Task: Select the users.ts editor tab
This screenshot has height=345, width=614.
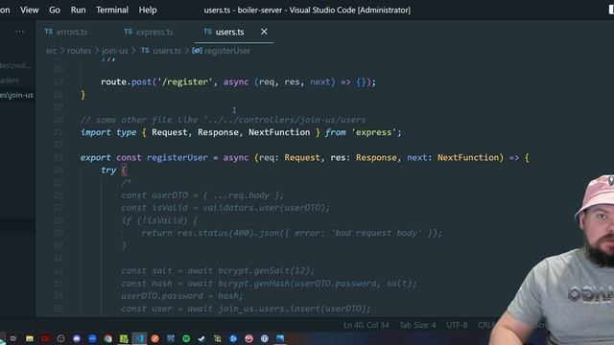Action: (229, 32)
